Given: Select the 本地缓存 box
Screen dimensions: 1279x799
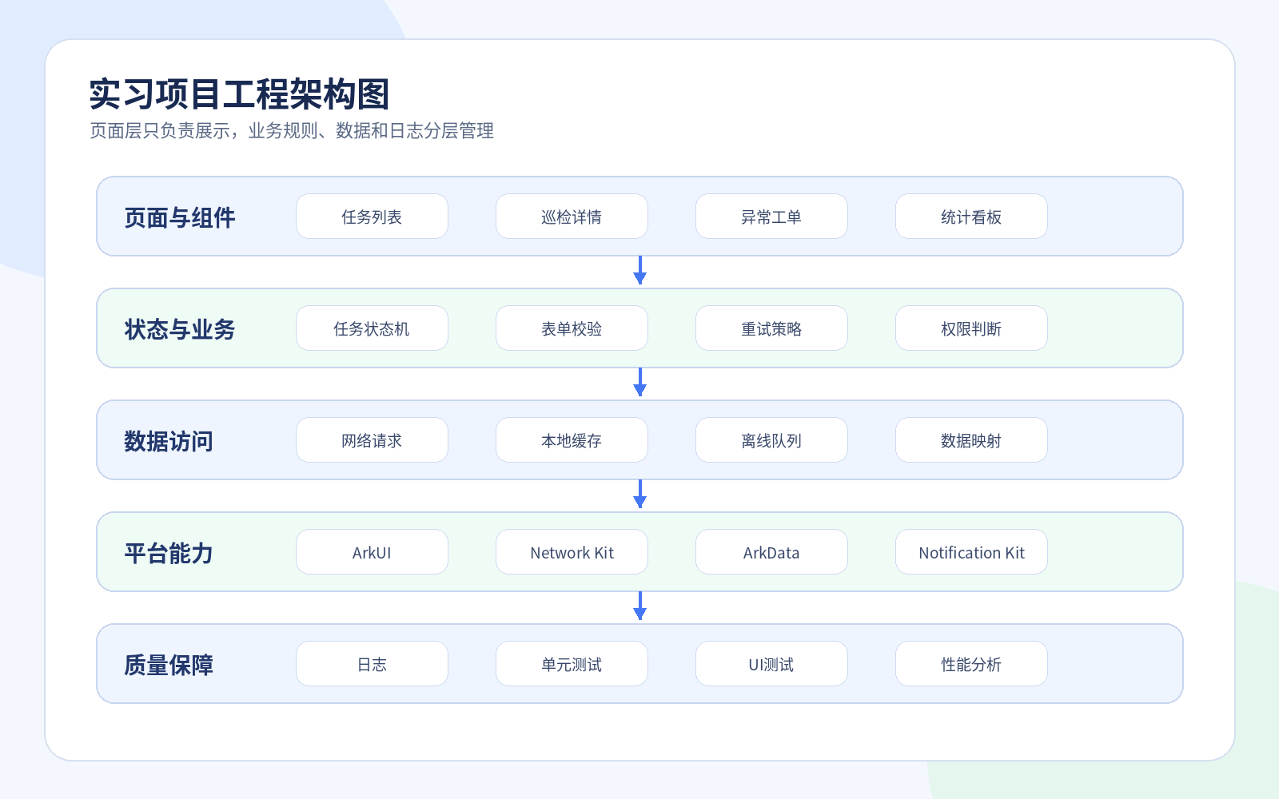Looking at the screenshot, I should pos(572,440).
